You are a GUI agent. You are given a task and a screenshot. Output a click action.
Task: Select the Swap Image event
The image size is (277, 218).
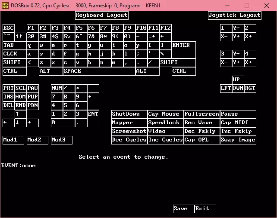click(238, 140)
